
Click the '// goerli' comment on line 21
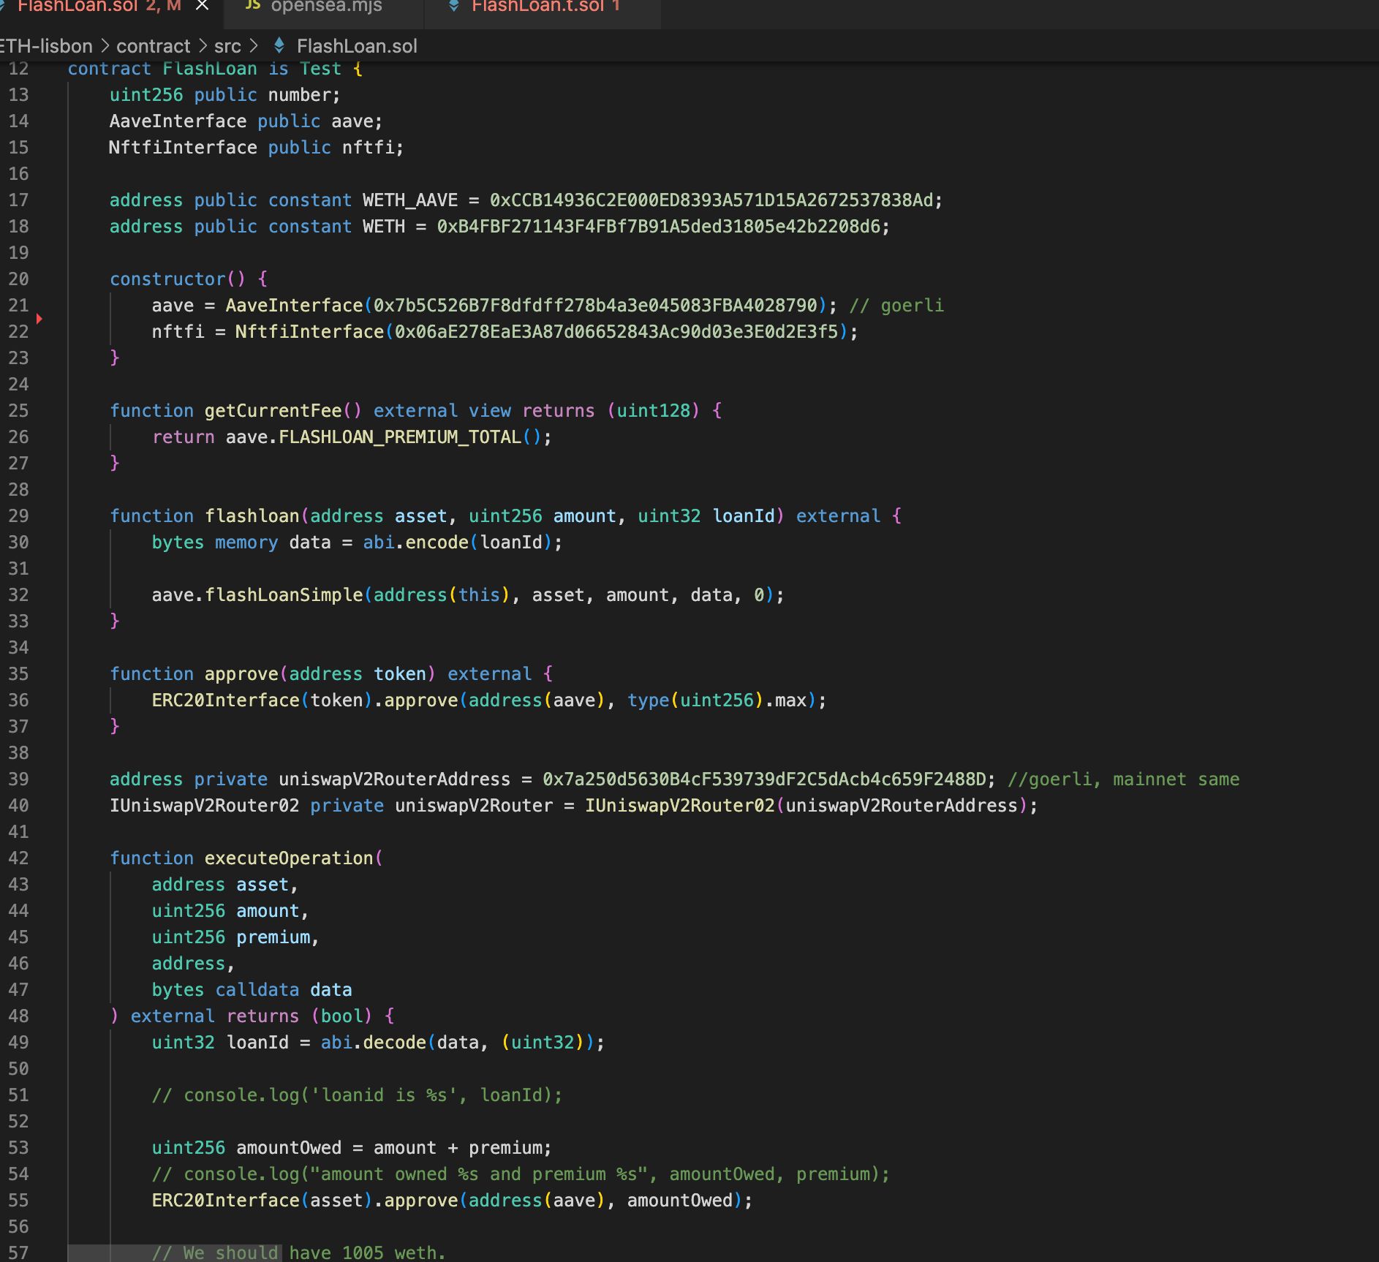896,306
